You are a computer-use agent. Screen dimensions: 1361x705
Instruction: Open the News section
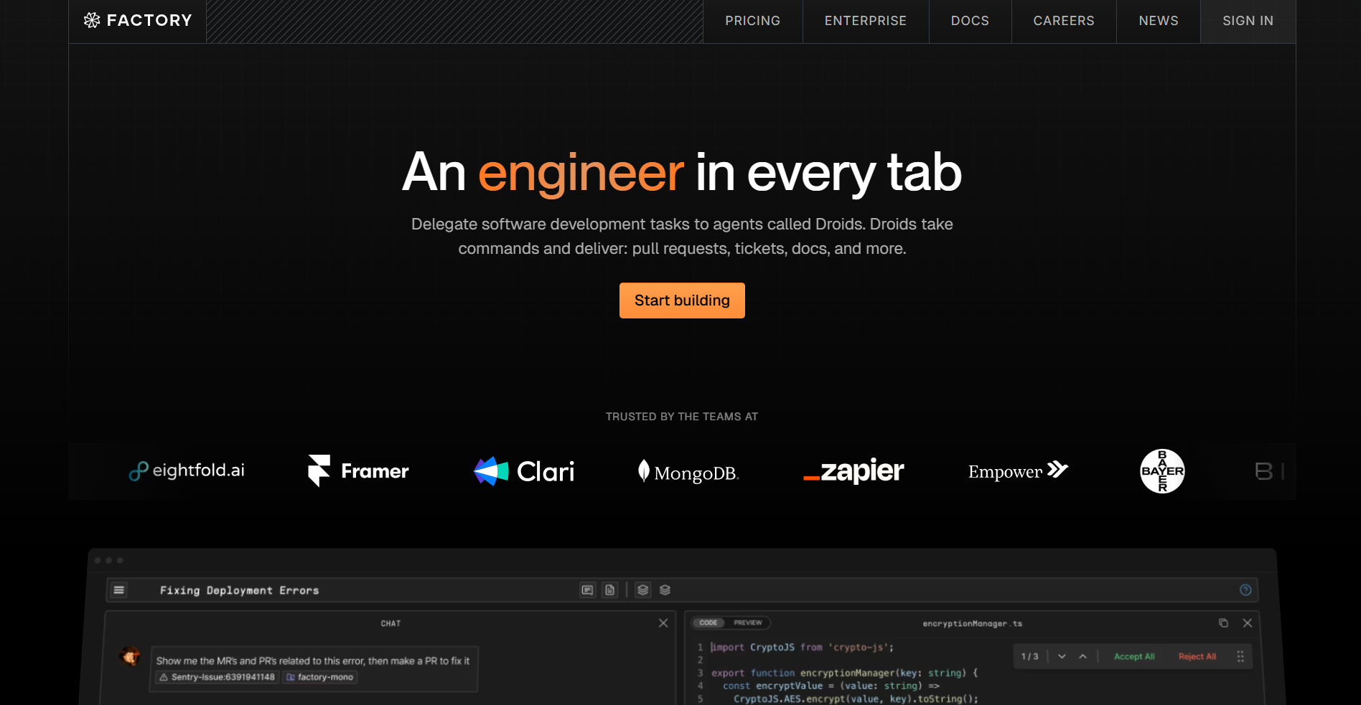(x=1159, y=21)
